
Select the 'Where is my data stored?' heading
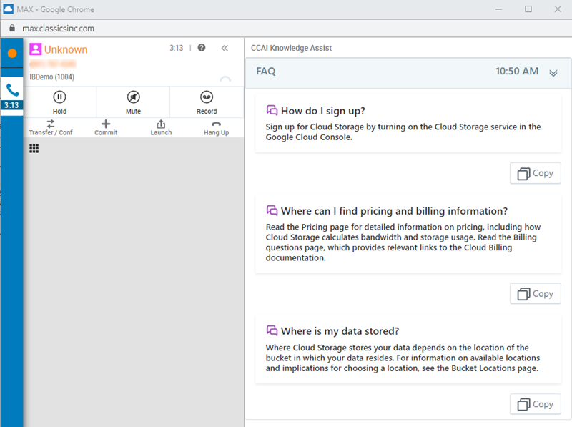point(340,331)
